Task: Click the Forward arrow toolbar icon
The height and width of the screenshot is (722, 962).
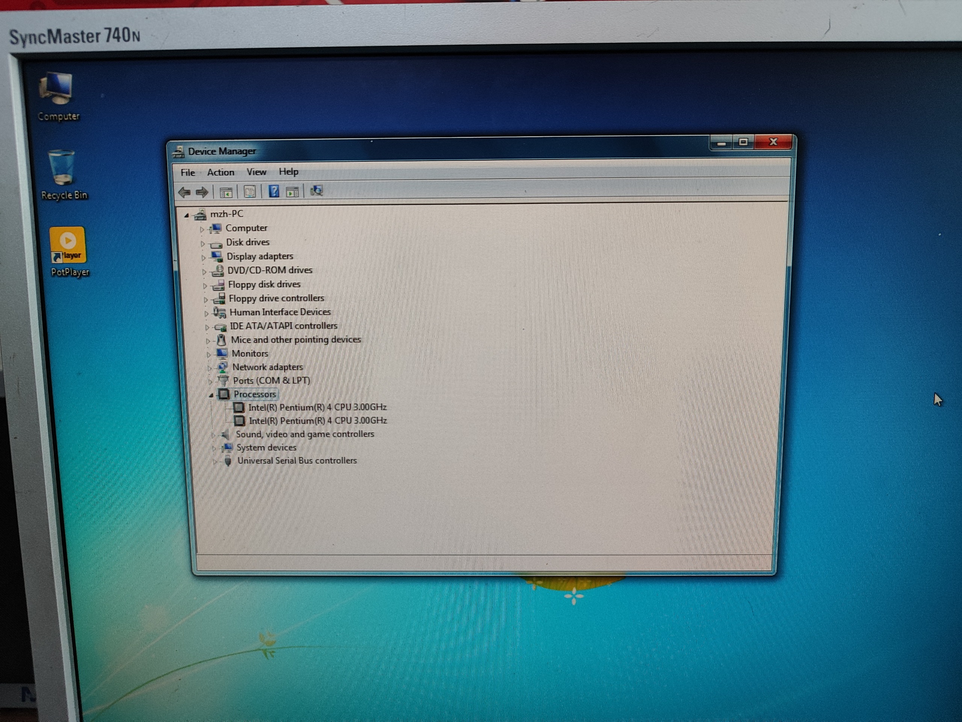Action: (x=202, y=192)
